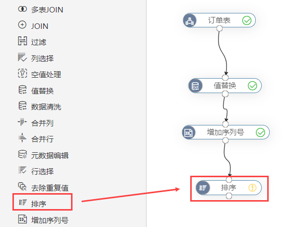
Task: Click the 空值处理 icon
Action: (22, 74)
